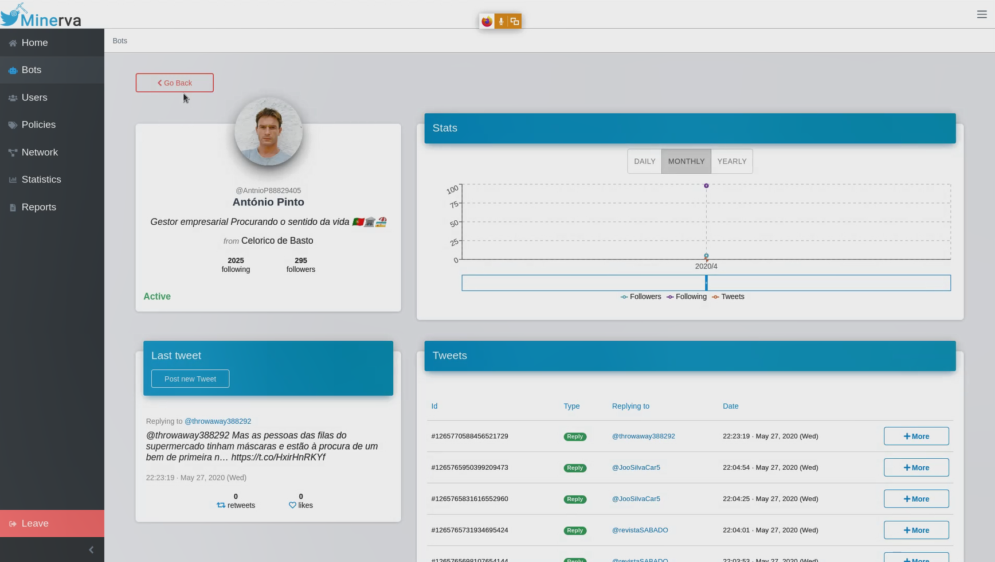Toggle the Tweets legend series
Viewport: 995px width, 562px height.
point(728,296)
